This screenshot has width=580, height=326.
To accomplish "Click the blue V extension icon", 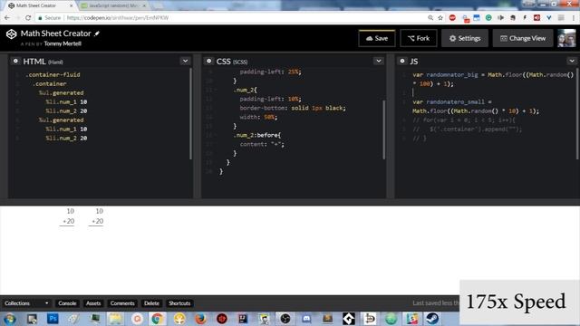I will click(x=549, y=17).
